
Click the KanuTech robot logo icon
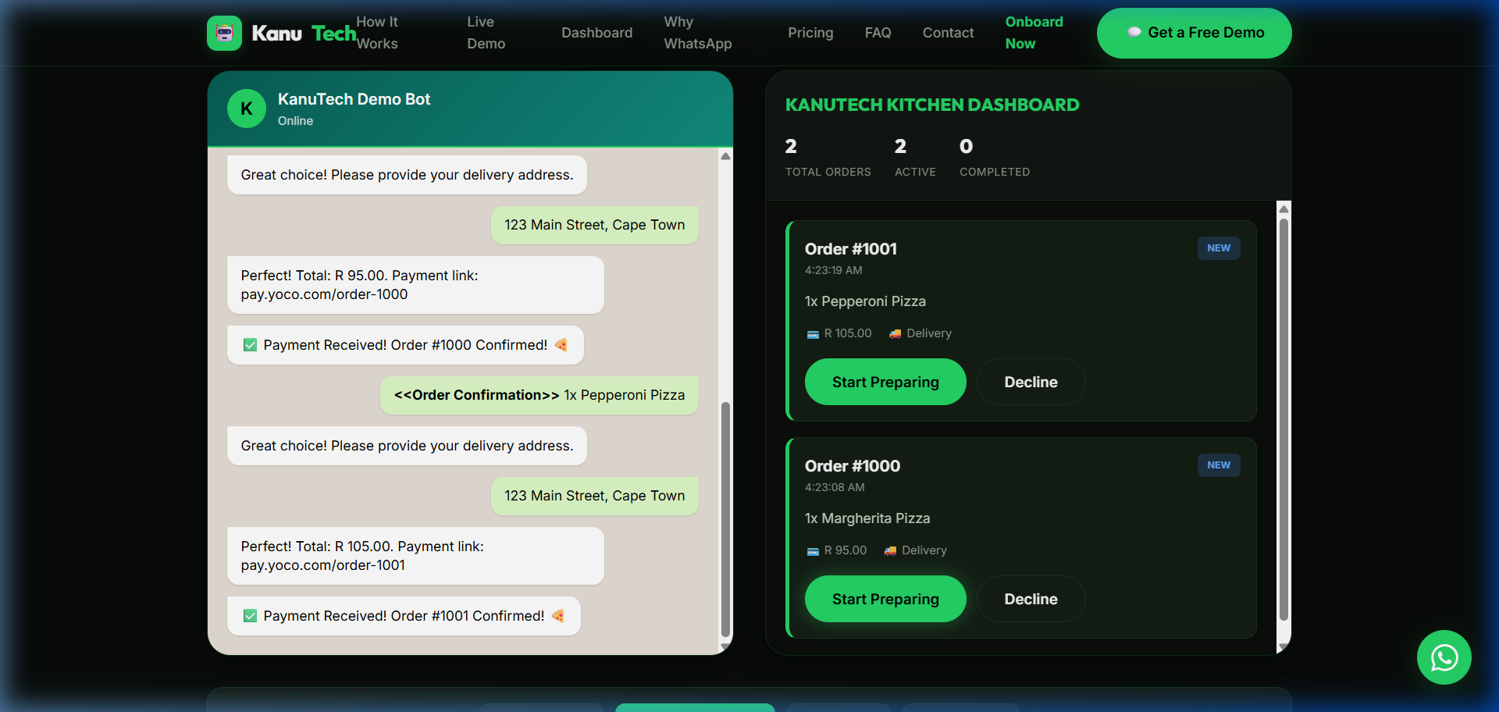click(x=224, y=33)
